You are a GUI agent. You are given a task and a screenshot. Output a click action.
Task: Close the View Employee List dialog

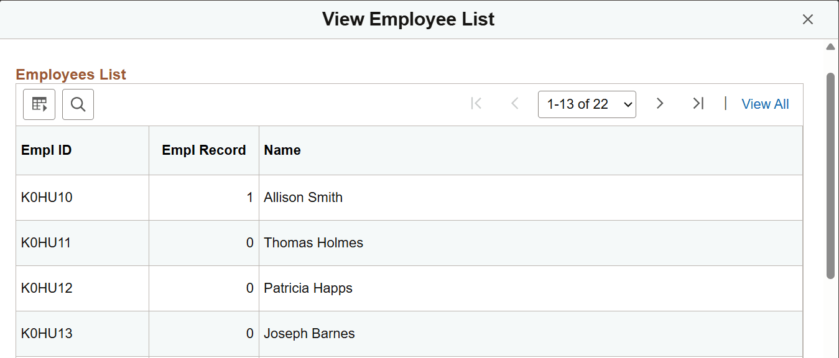click(807, 19)
